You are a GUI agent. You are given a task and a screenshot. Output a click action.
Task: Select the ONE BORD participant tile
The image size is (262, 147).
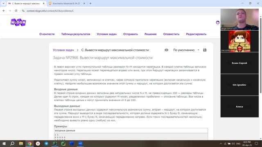coord(239,41)
